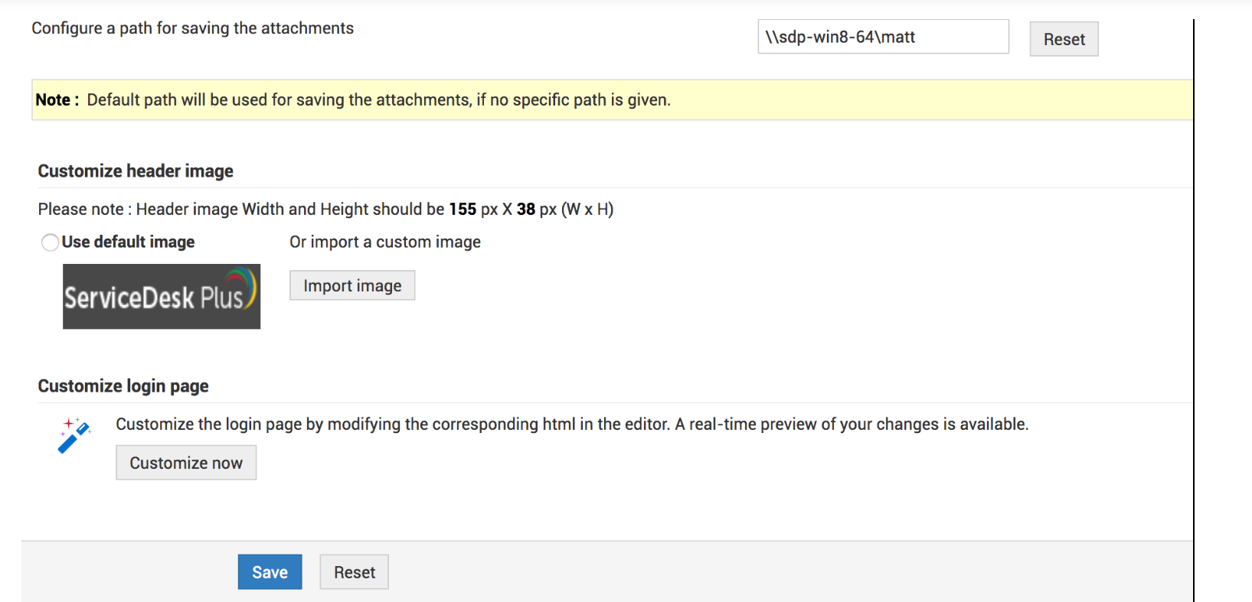Click the Import image button
1252x602 pixels.
pyautogui.click(x=352, y=285)
